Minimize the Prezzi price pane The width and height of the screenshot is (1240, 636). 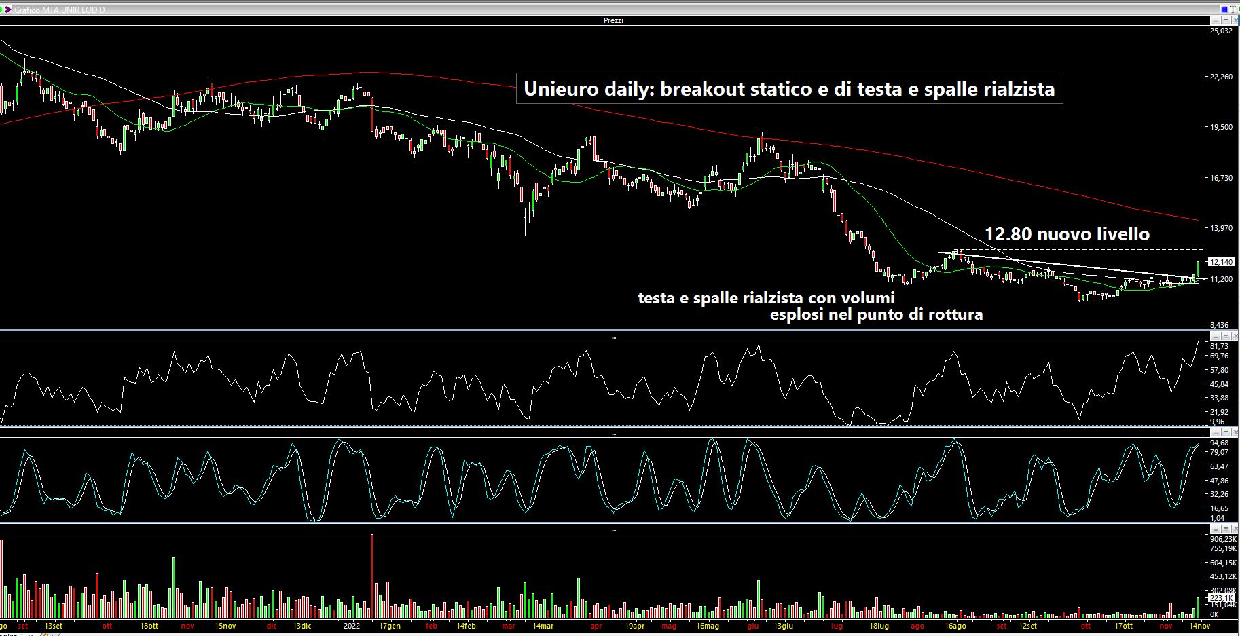coord(1216,20)
